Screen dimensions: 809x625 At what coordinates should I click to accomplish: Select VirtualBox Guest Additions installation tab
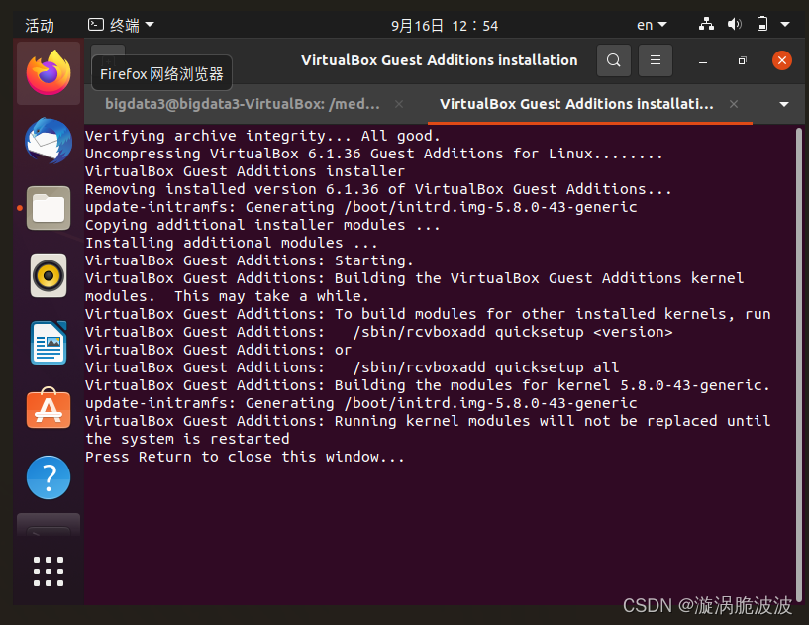tap(576, 104)
